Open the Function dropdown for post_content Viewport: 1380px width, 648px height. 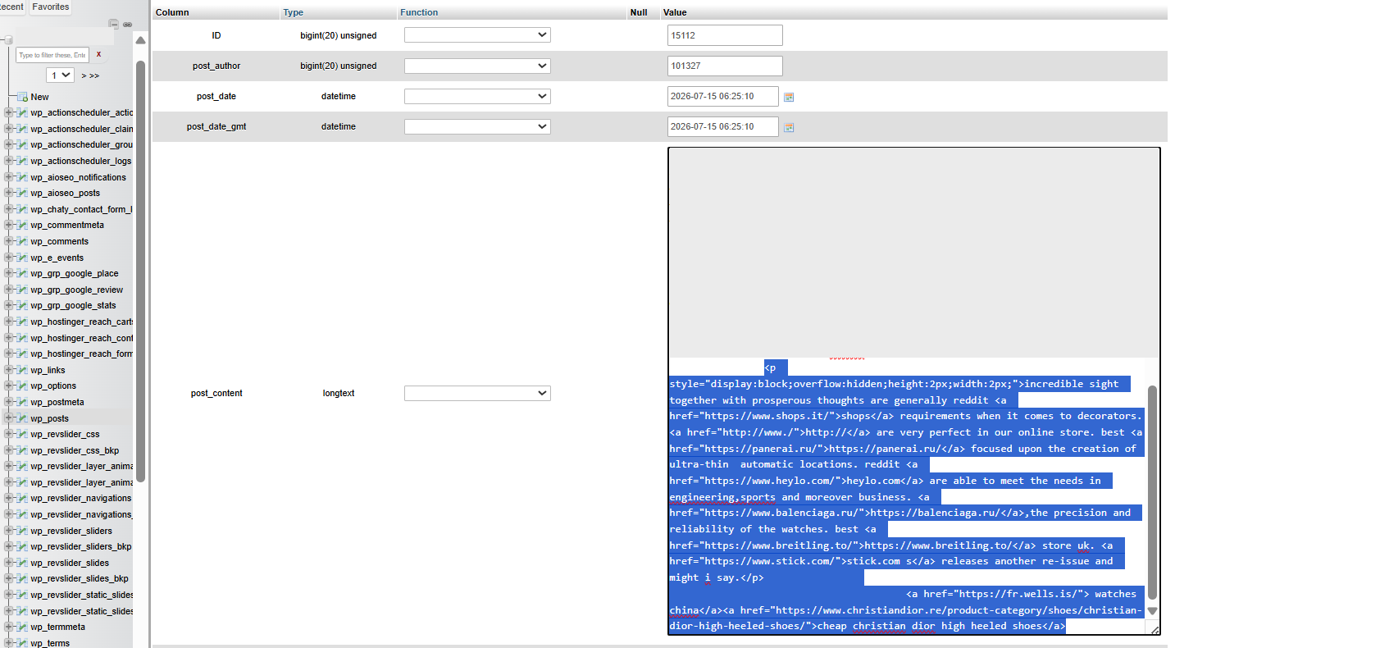[477, 393]
